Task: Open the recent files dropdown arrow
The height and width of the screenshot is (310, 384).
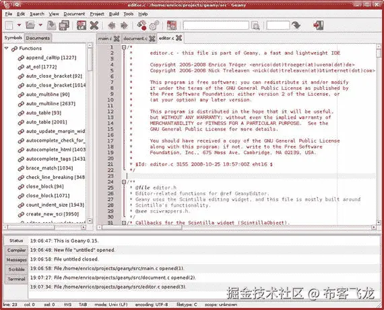Action: point(40,25)
